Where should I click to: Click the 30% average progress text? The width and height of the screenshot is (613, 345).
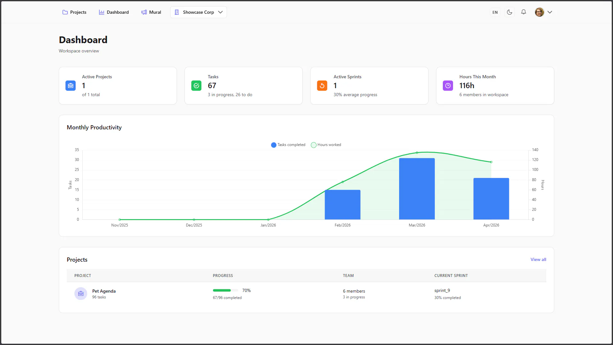[355, 95]
